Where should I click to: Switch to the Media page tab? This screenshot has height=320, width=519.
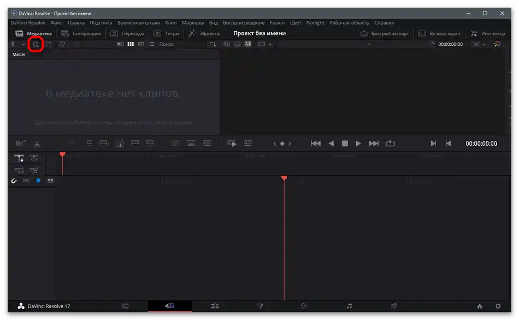125,306
